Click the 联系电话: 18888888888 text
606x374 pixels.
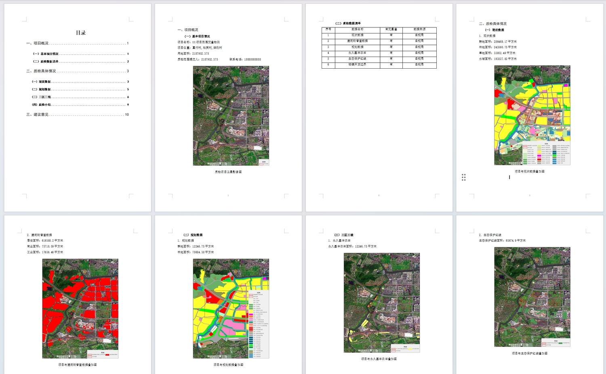[245, 59]
